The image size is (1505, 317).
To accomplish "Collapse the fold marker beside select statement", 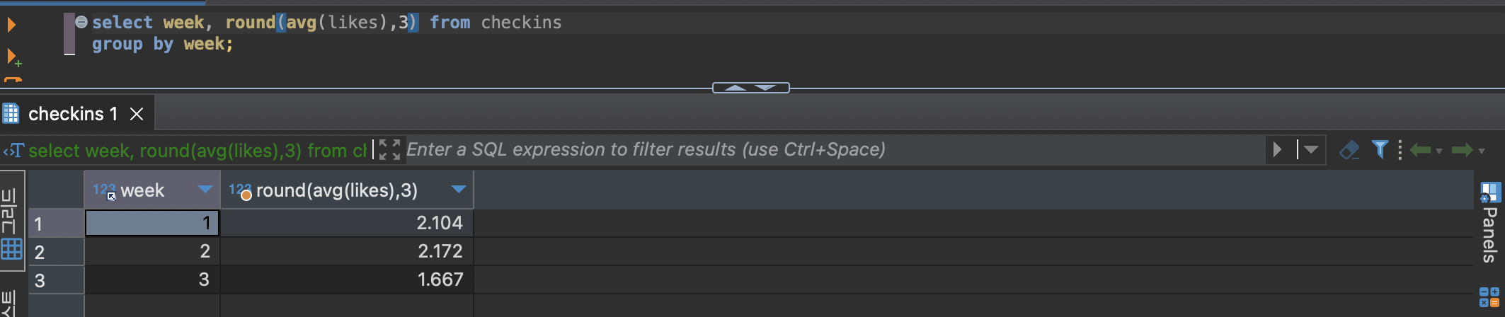I will point(81,22).
